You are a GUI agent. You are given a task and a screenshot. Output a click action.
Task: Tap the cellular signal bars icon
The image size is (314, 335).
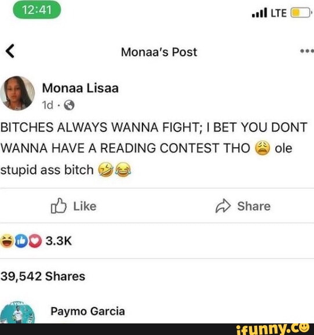coord(260,13)
